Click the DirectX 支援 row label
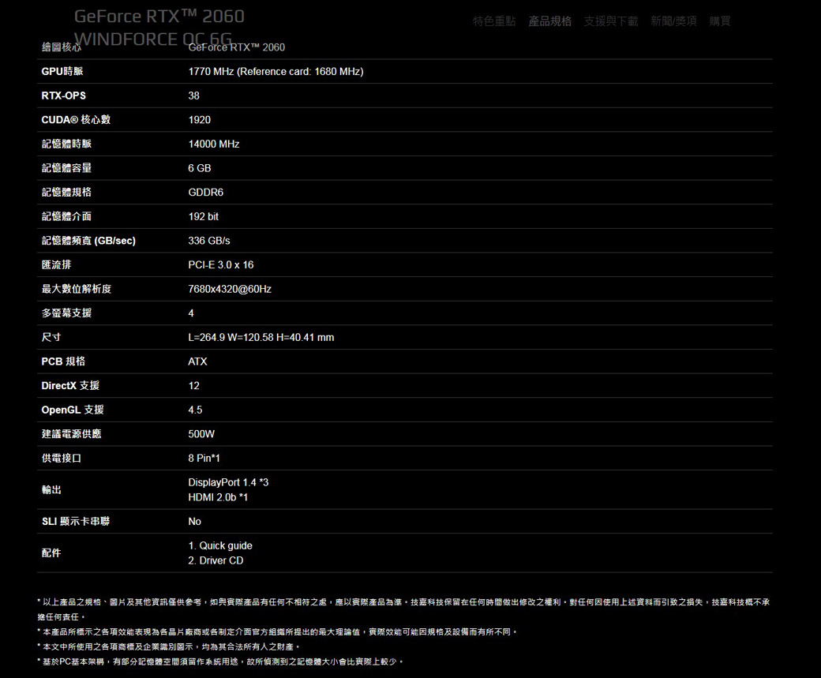Screen dimensions: 821x678 click(70, 386)
